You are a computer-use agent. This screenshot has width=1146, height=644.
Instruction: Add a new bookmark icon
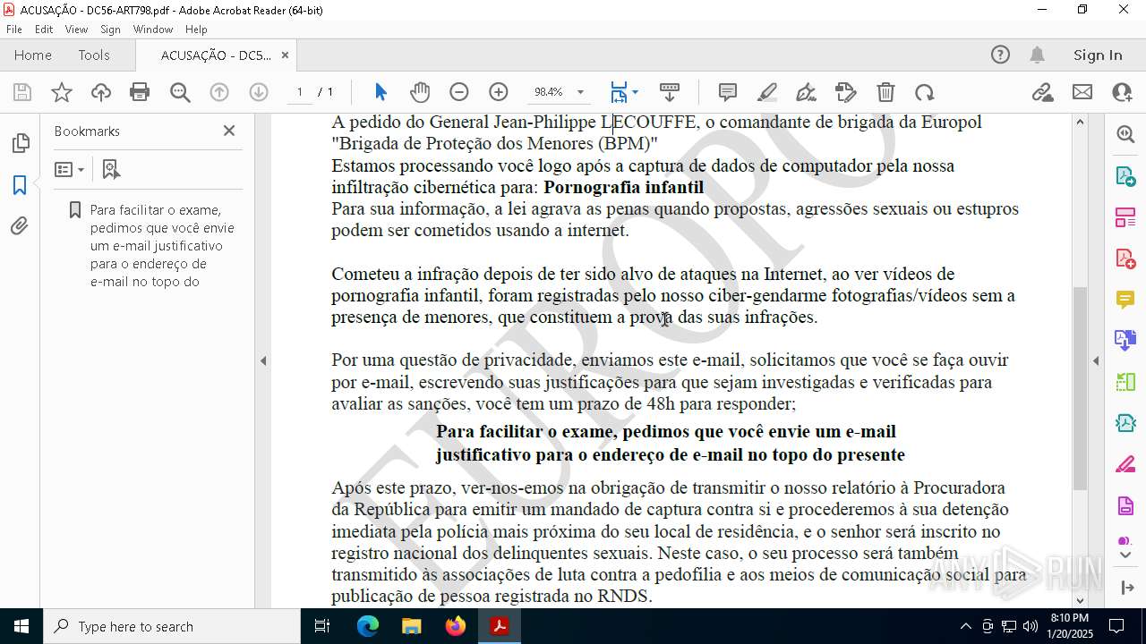(x=111, y=169)
